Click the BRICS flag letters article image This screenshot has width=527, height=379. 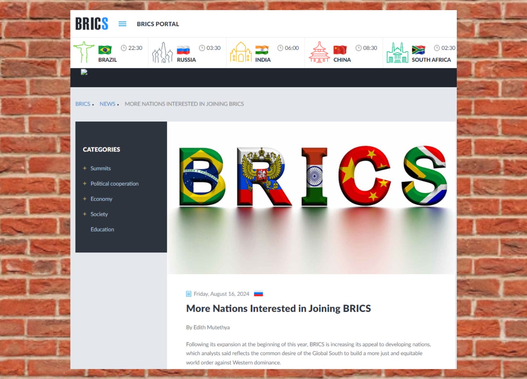311,198
